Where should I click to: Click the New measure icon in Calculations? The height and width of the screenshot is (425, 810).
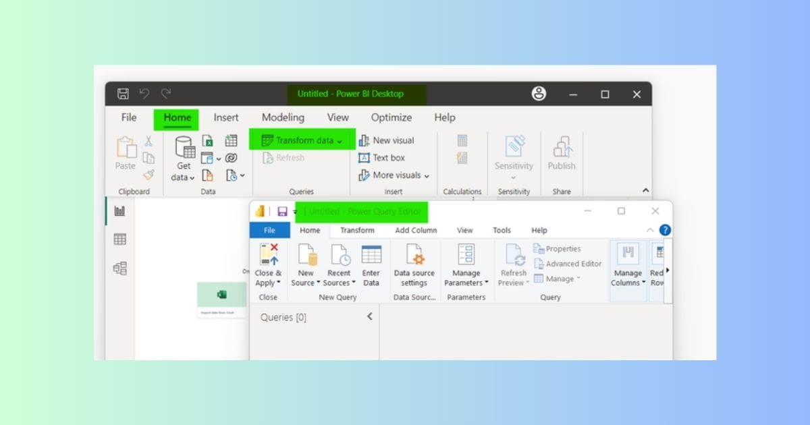coord(462,140)
